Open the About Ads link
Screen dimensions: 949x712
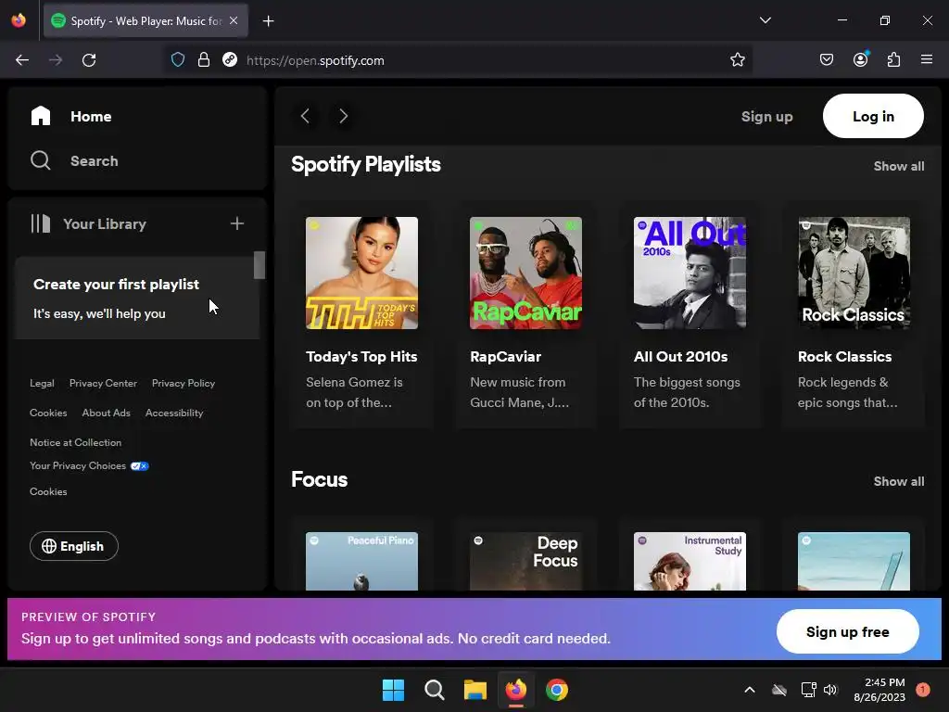106,413
